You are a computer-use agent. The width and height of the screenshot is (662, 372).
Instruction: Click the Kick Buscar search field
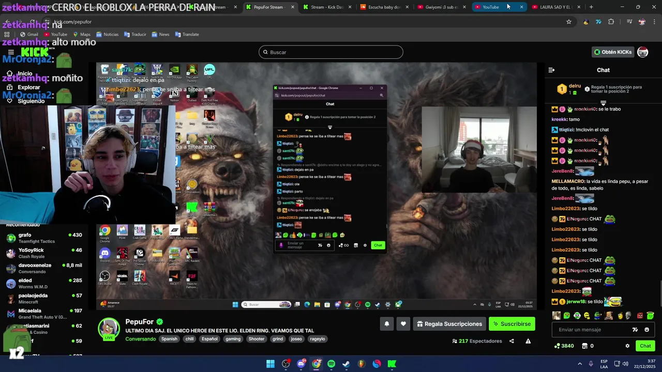(331, 52)
